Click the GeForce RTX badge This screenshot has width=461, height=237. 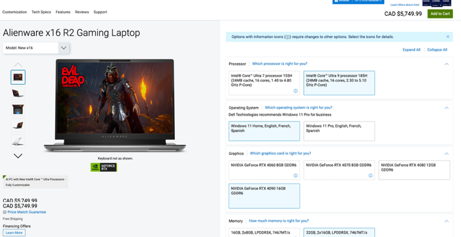(104, 167)
